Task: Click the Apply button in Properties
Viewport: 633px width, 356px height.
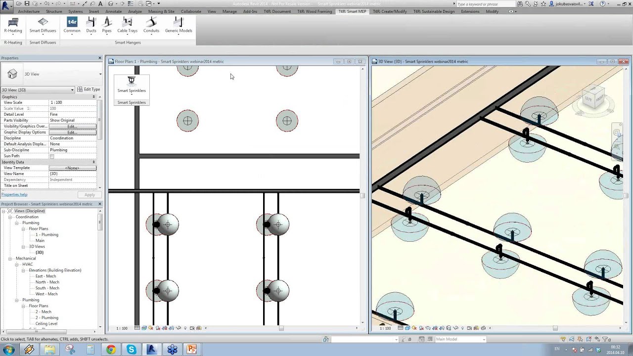Action: pyautogui.click(x=90, y=194)
